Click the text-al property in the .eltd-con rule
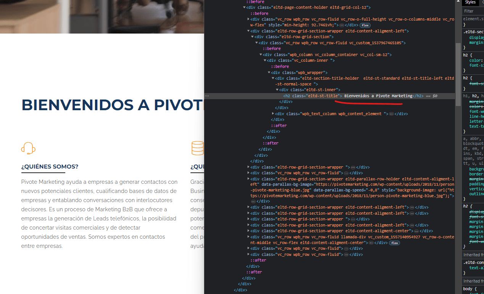484x294 pixels. [476, 268]
